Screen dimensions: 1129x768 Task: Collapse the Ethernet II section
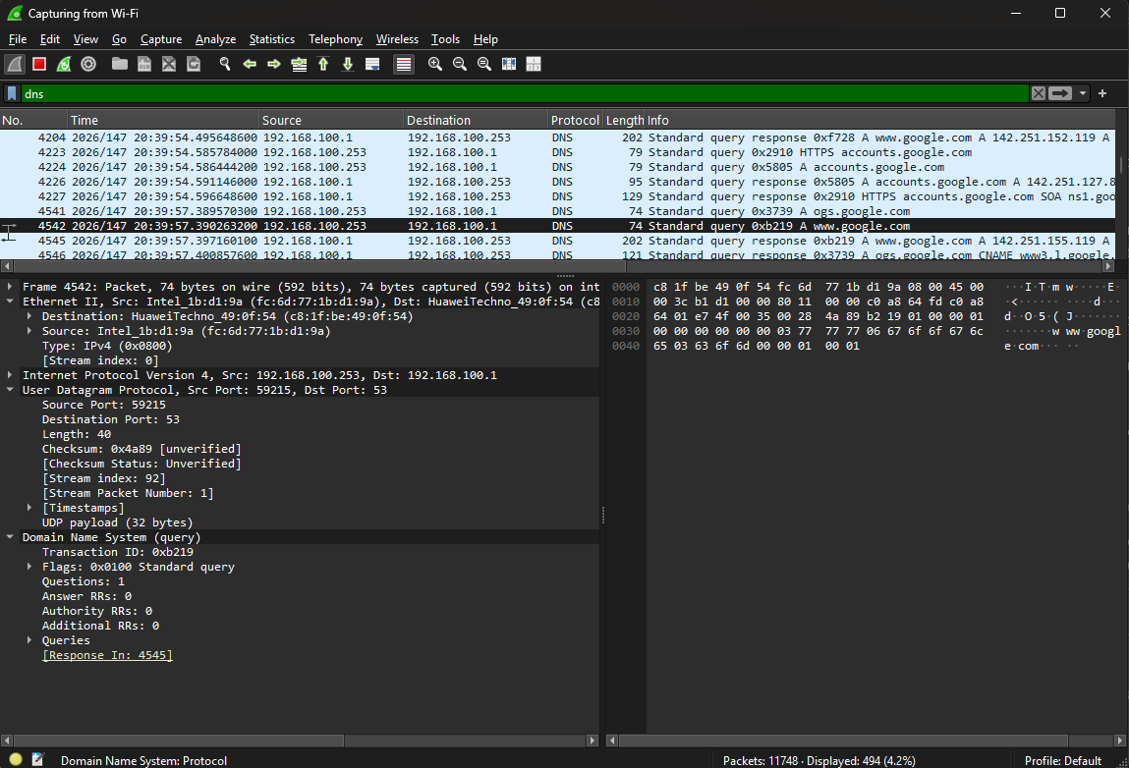tap(10, 302)
